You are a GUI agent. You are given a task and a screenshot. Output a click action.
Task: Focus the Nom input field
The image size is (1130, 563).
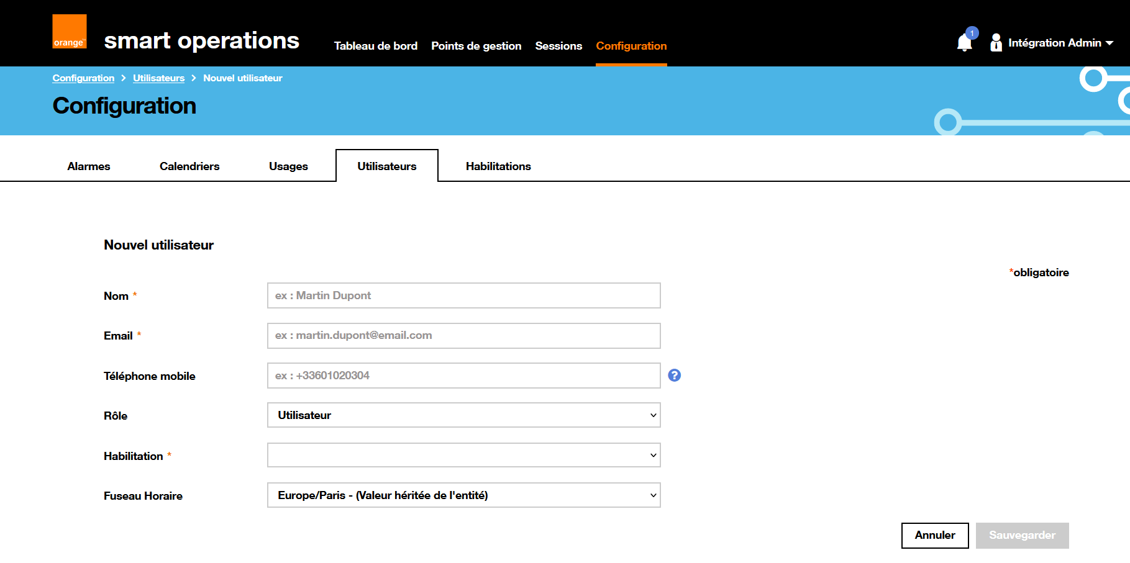pos(463,295)
